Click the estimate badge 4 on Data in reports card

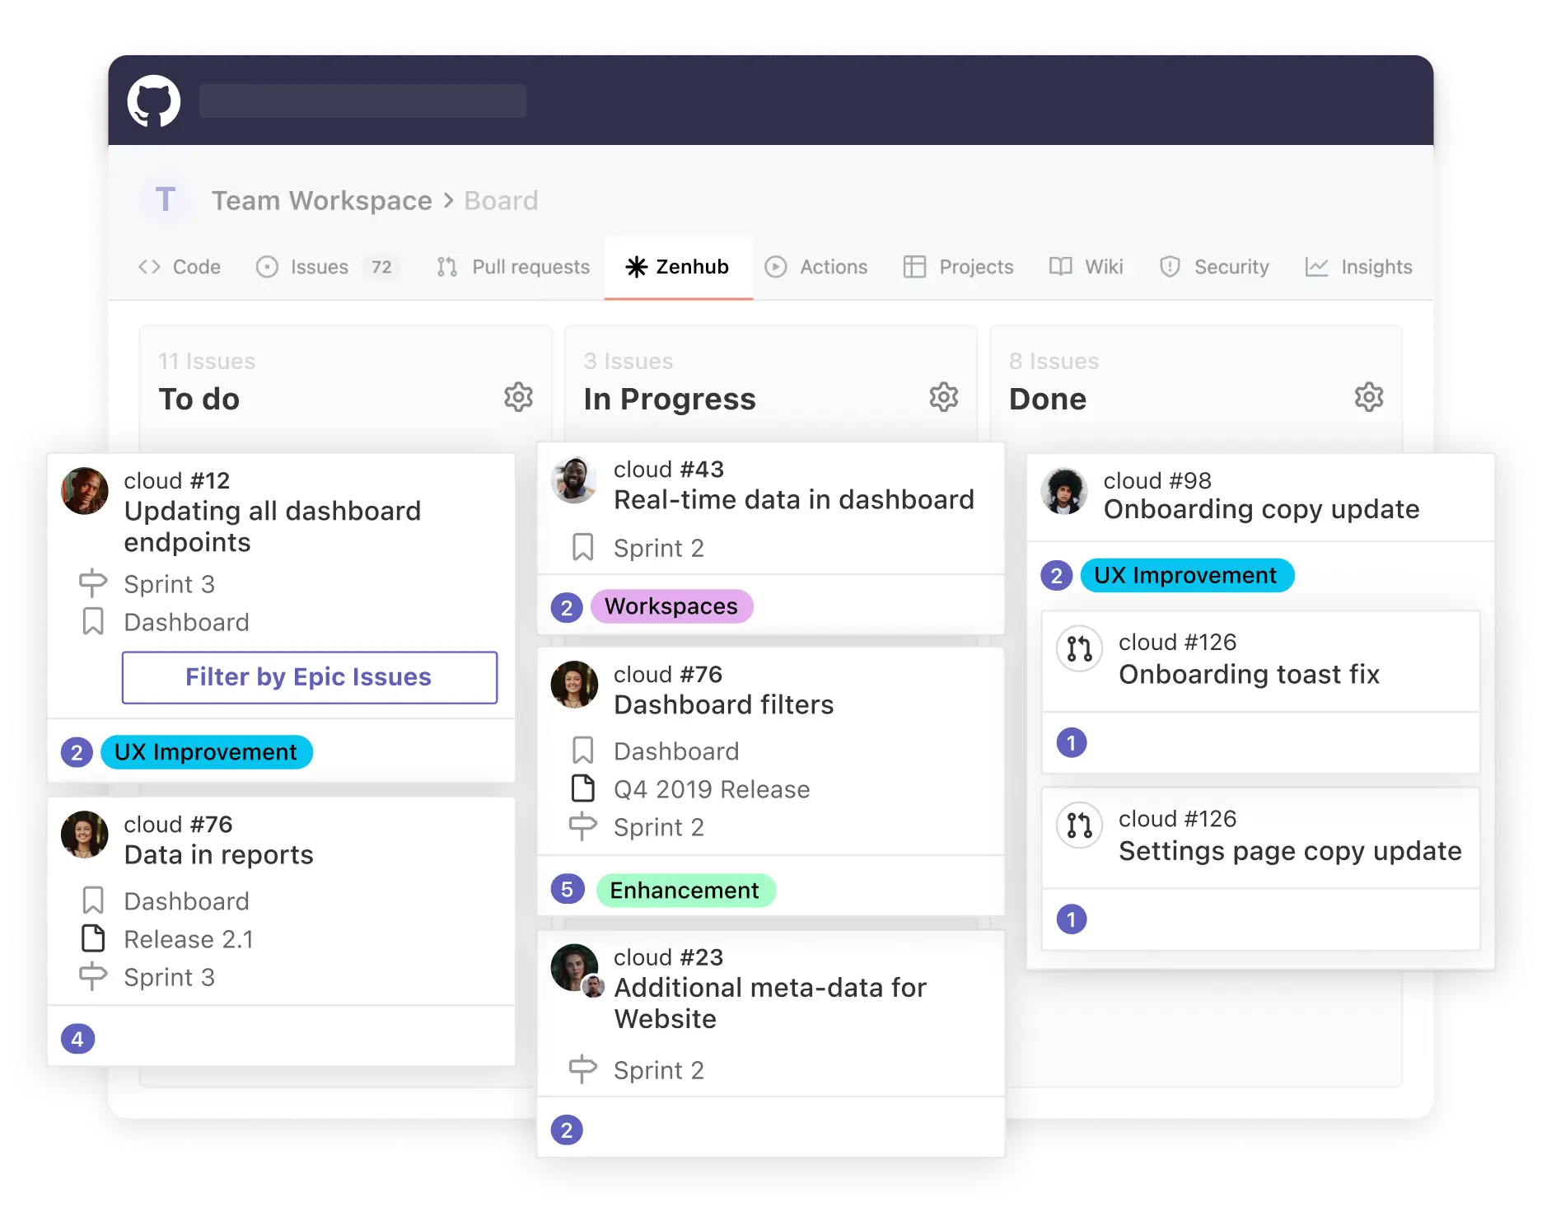[x=77, y=1039]
